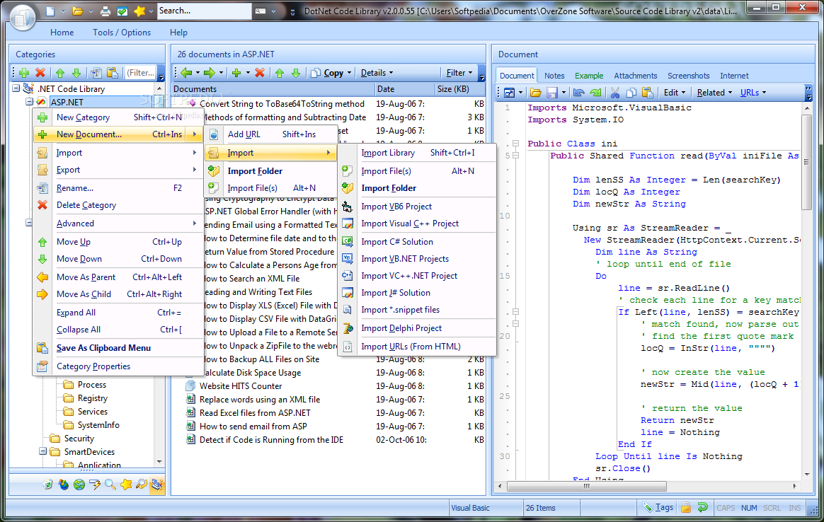Image resolution: width=824 pixels, height=522 pixels.
Task: Collapse the .NET Code Library root node
Action: point(16,88)
